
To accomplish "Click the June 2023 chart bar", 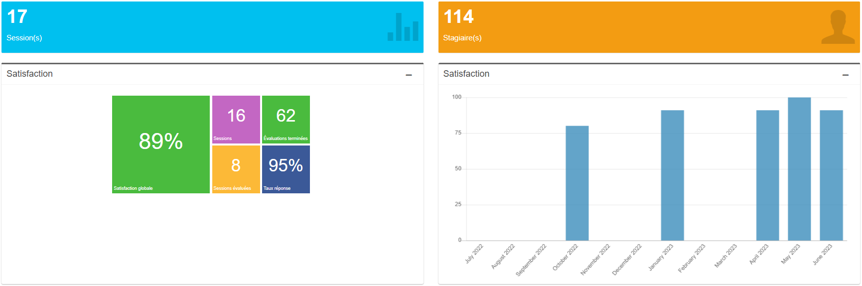I will (831, 175).
